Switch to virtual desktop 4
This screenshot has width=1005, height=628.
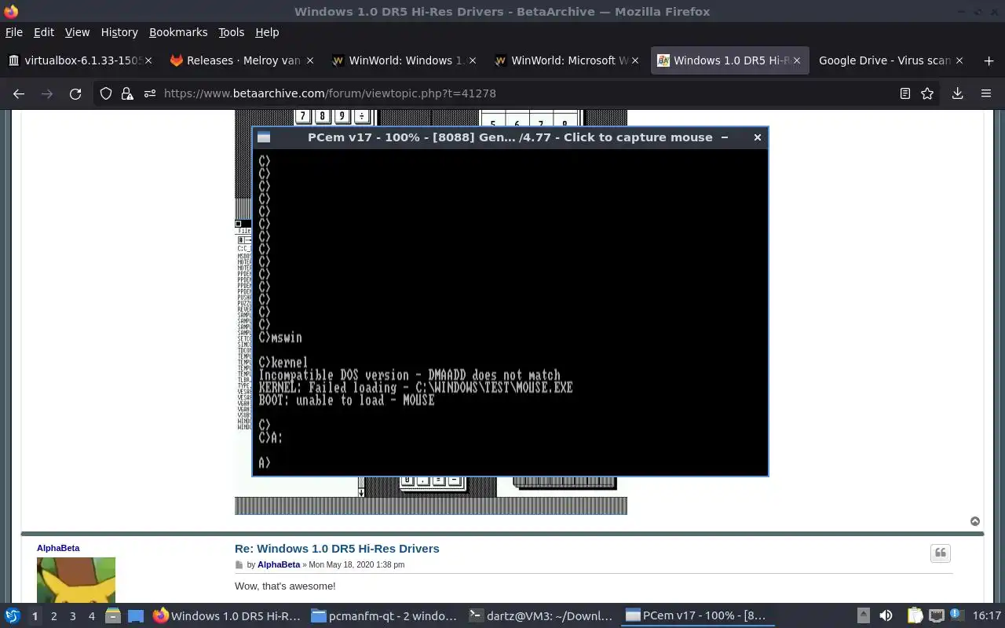click(91, 616)
